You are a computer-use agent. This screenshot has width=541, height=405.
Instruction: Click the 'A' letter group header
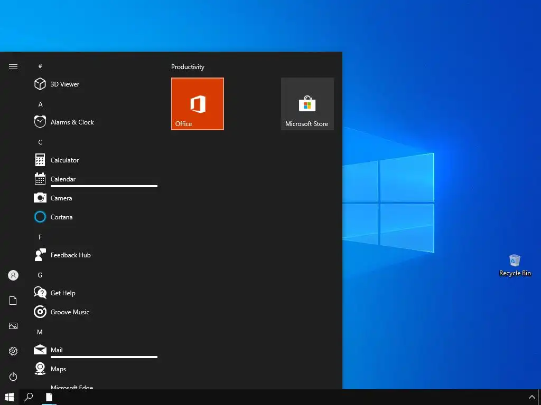tap(40, 104)
